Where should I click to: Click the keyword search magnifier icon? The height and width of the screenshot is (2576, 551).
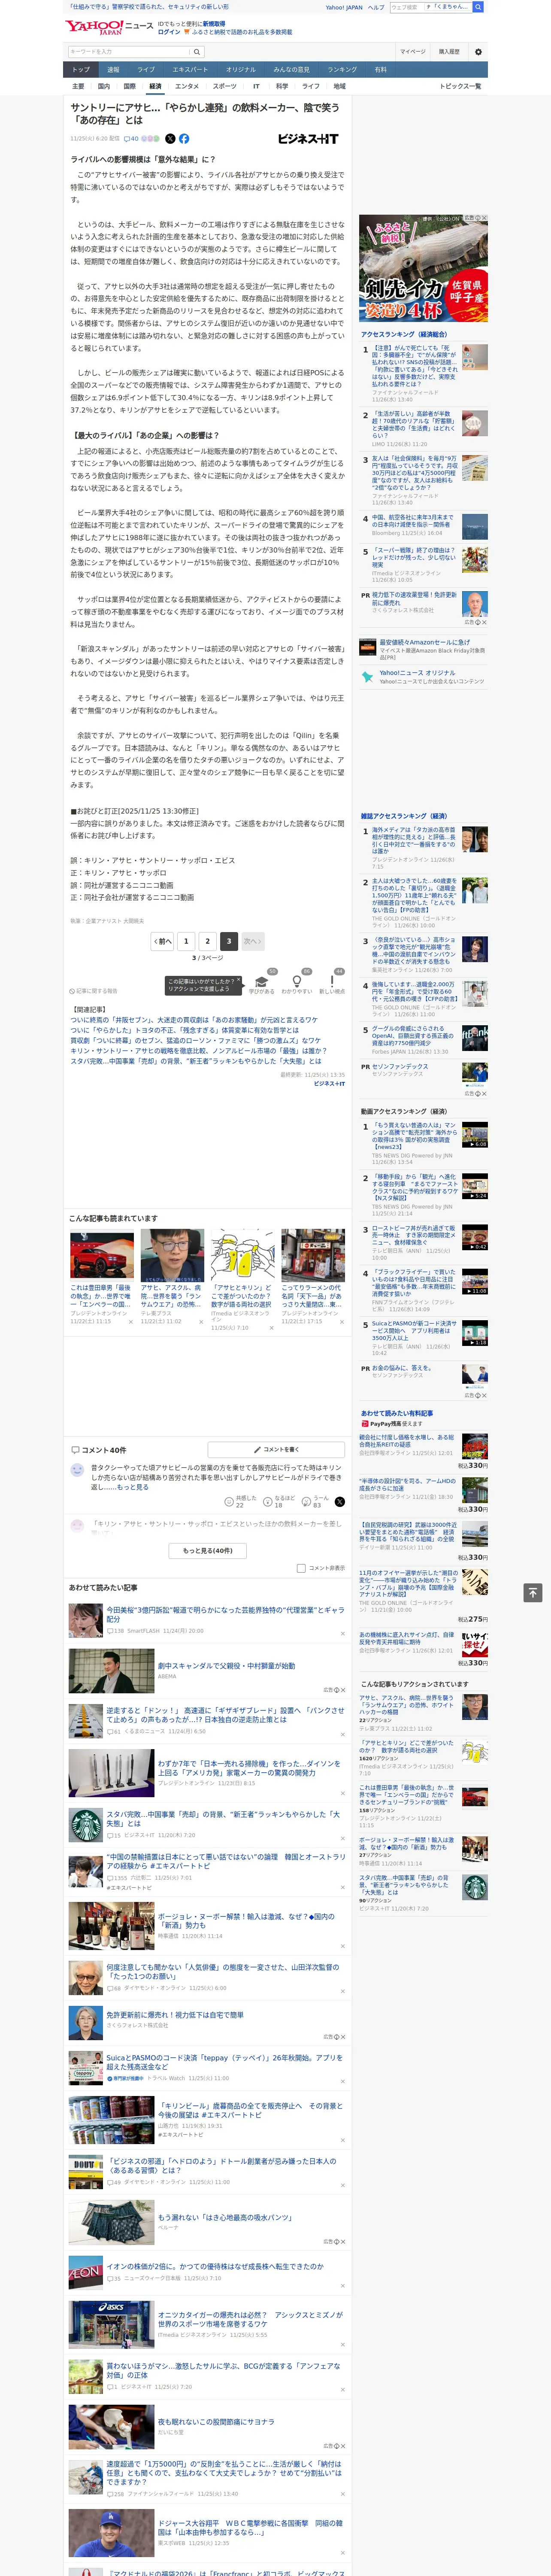click(197, 52)
